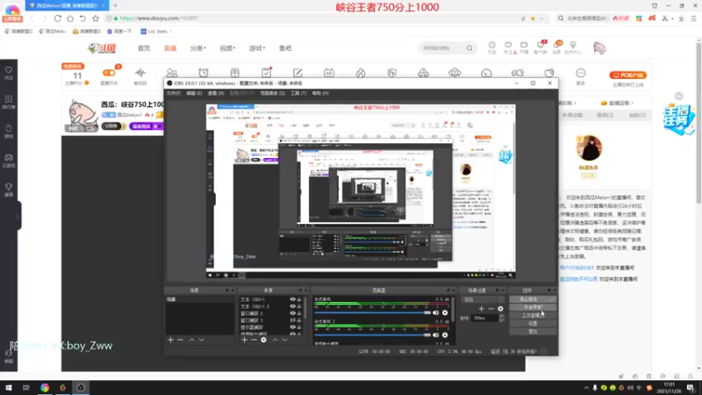Open the Douyu live streaming nav item
Screen dimensions: 702x395
170,48
